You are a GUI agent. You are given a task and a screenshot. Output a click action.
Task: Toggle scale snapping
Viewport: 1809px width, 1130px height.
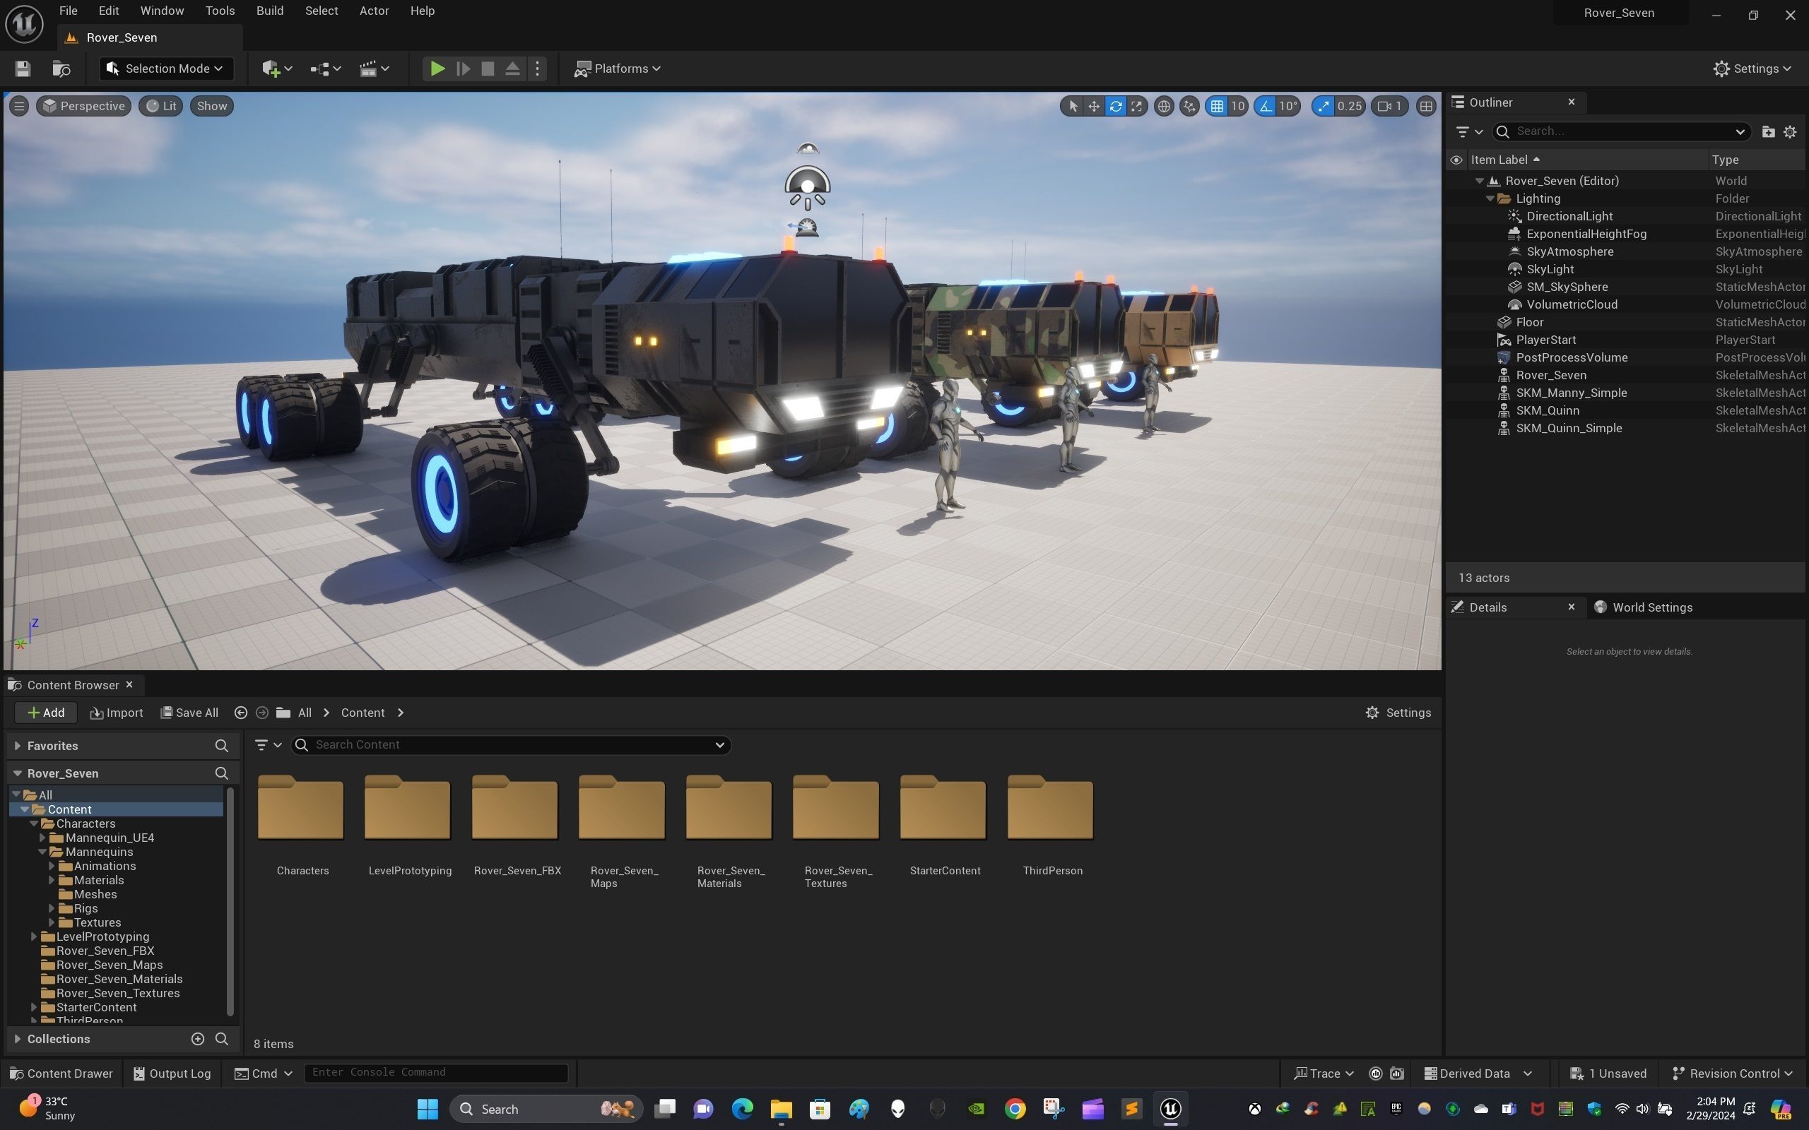click(x=1323, y=106)
